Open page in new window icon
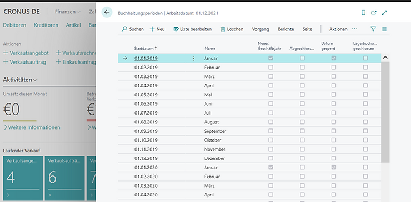 coord(374,13)
